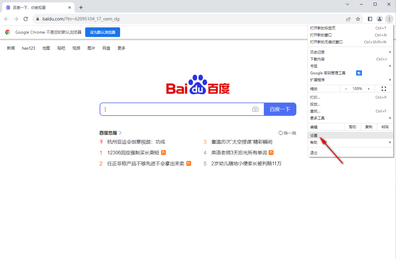Open 地图 link
The image size is (396, 259).
(46, 48)
